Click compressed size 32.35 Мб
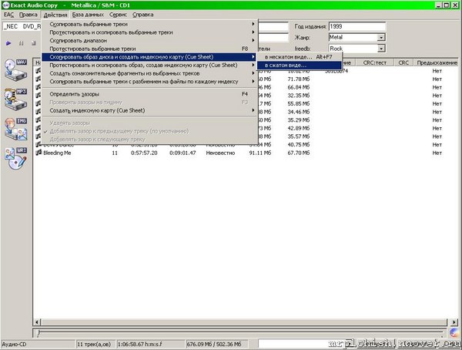 299,96
